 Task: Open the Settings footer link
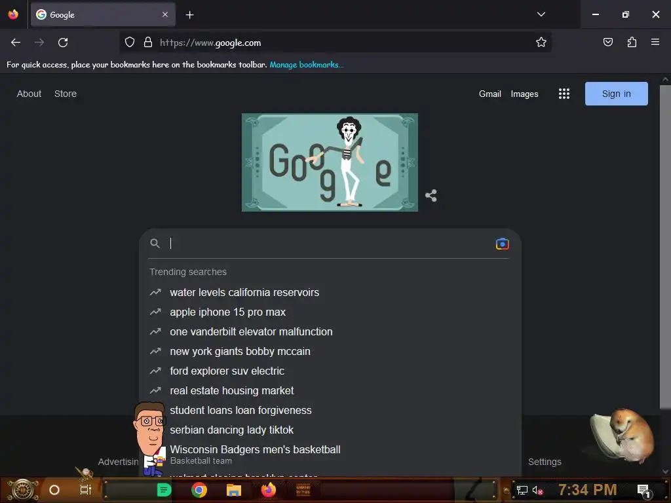545,462
